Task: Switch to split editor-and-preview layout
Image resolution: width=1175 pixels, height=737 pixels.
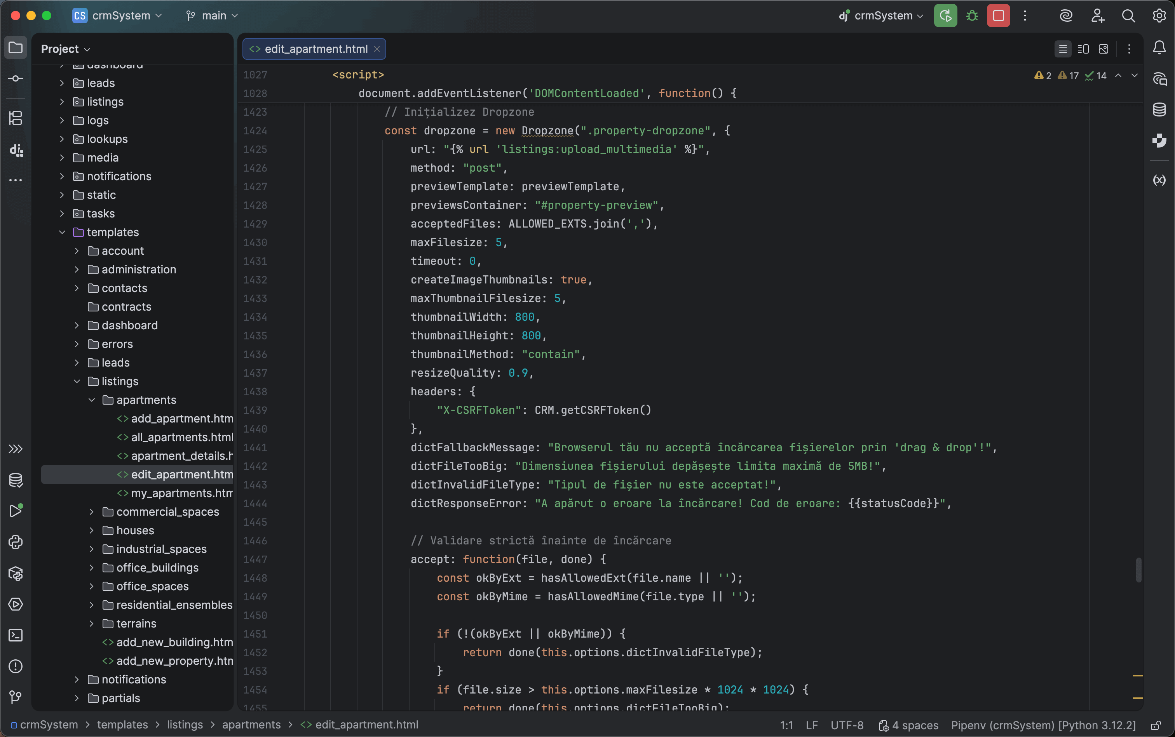Action: (1083, 49)
